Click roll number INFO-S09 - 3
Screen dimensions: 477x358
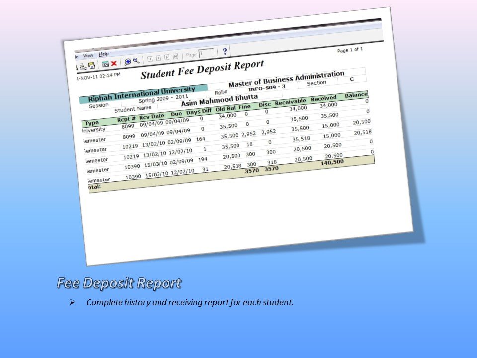pos(267,88)
